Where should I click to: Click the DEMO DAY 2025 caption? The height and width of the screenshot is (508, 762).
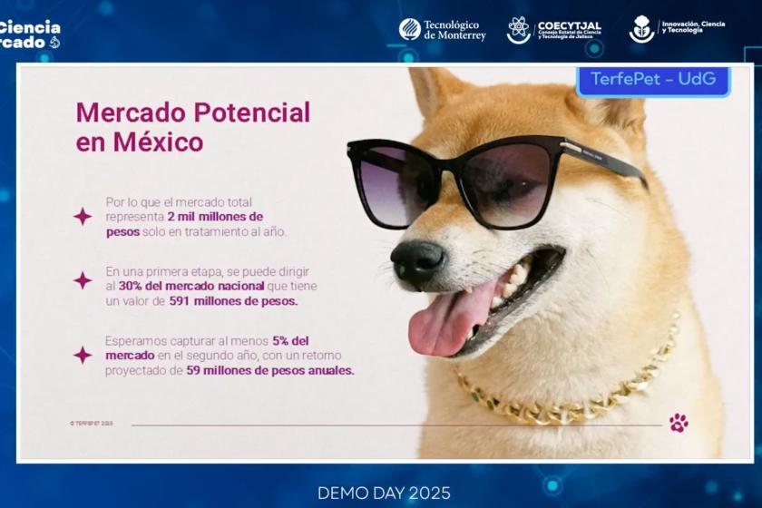pos(384,493)
